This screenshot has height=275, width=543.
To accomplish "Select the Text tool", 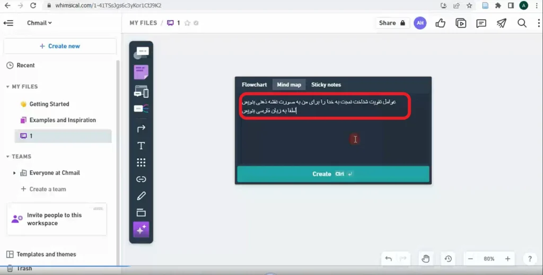I will click(141, 146).
